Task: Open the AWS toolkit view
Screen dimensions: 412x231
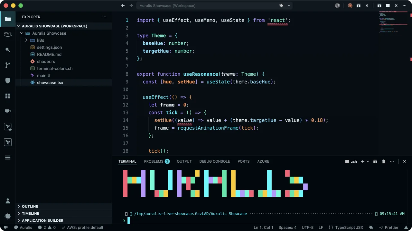Action: point(8,34)
